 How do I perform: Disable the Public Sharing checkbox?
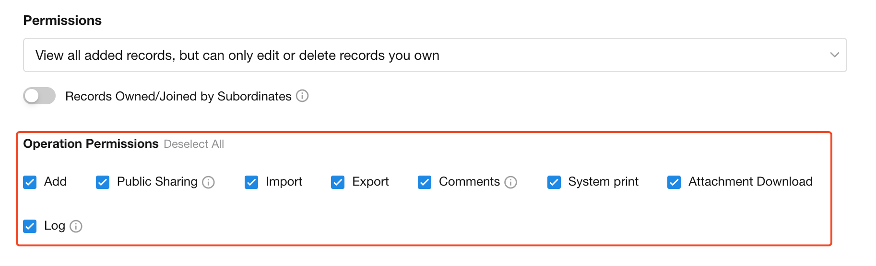pos(103,182)
